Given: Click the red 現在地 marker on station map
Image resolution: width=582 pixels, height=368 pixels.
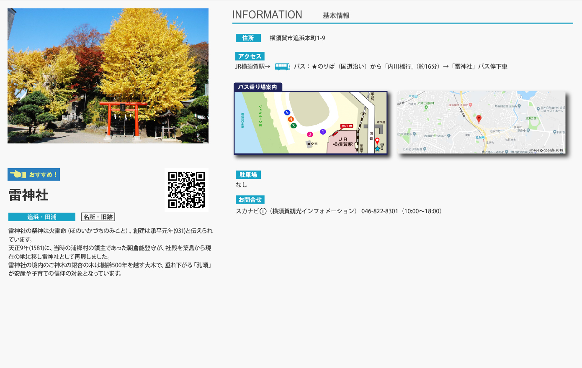Looking at the screenshot, I should (x=347, y=126).
